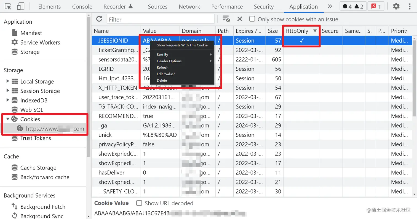The width and height of the screenshot is (417, 219).
Task: Open the Recorder tab
Action: (118, 7)
